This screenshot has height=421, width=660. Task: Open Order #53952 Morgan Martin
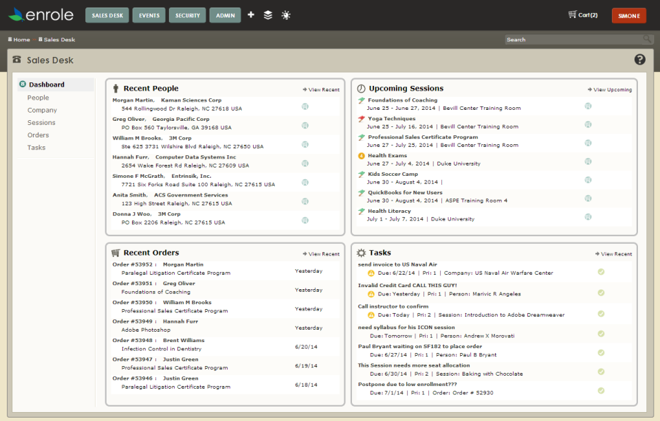[158, 264]
